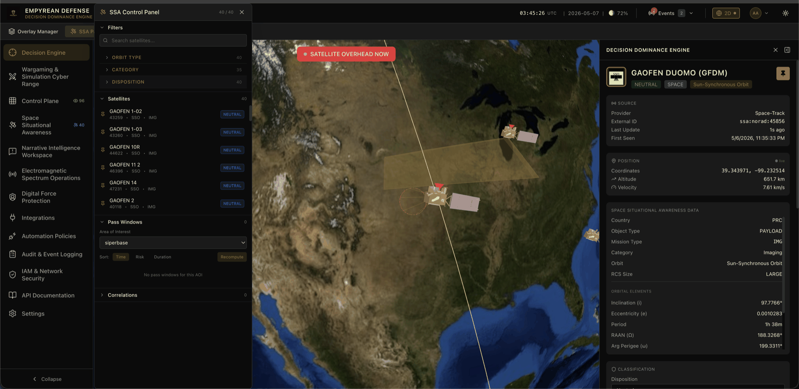799x389 pixels.
Task: Click coordinates value 39.343971, -99.232514
Action: (753, 171)
